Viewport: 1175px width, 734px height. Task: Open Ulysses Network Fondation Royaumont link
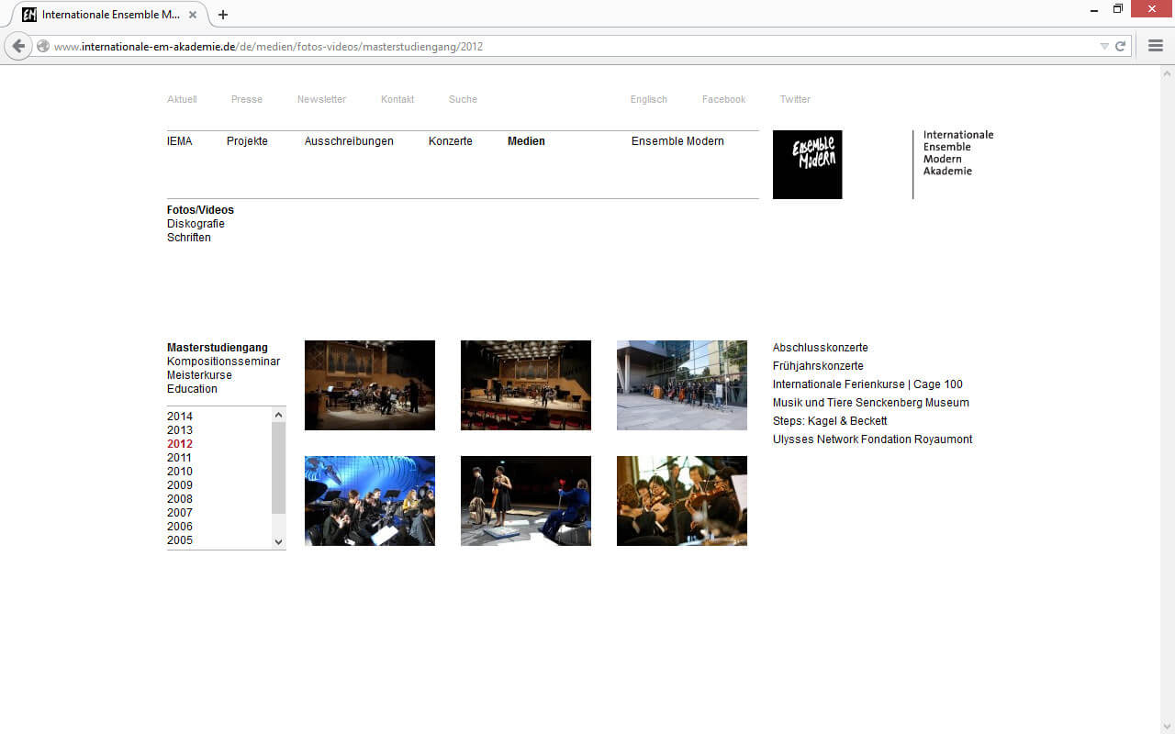click(872, 439)
